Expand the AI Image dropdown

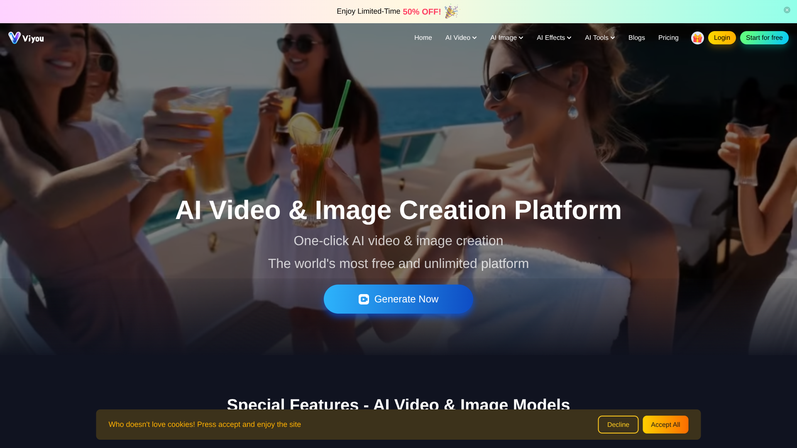(x=506, y=37)
